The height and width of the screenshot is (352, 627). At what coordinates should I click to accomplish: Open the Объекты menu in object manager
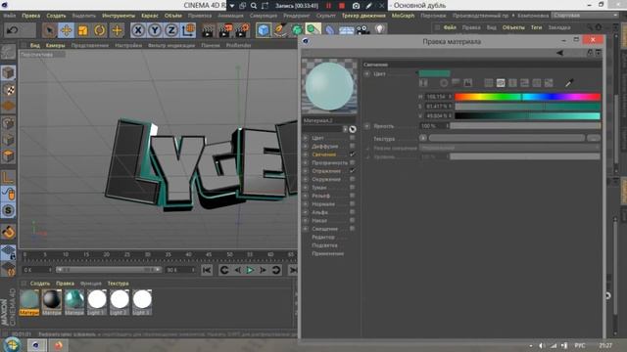pos(513,27)
